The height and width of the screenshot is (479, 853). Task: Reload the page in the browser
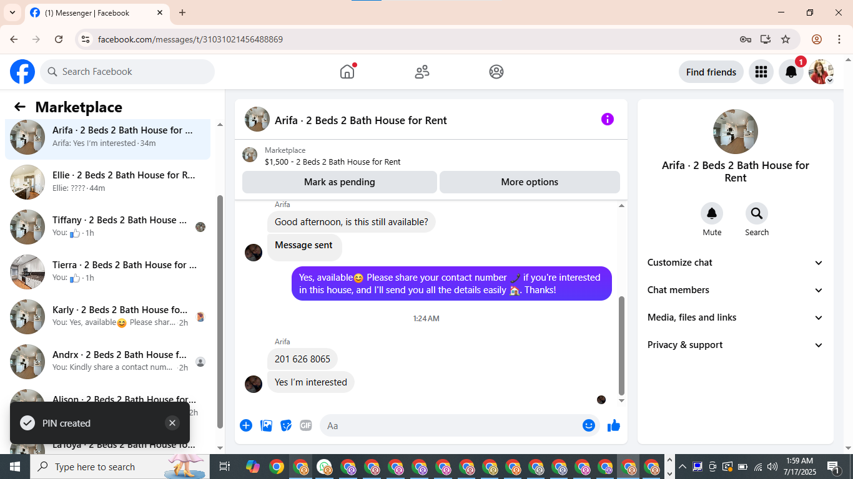click(59, 39)
